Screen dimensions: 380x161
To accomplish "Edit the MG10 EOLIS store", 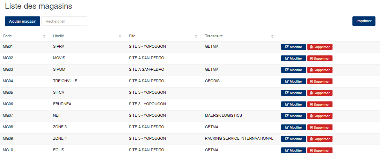I will tap(293, 150).
